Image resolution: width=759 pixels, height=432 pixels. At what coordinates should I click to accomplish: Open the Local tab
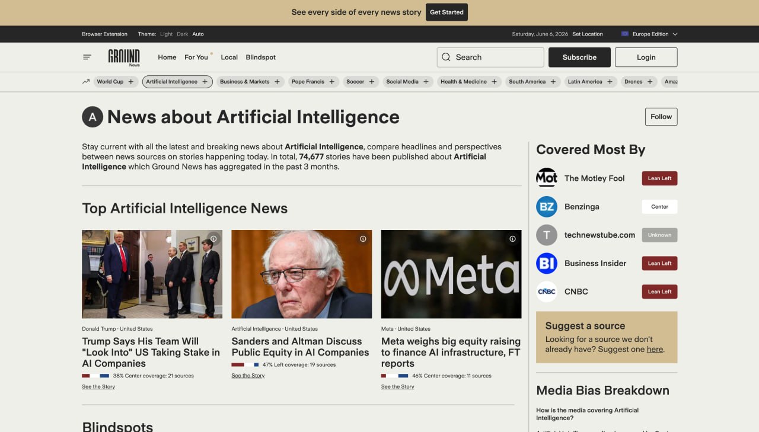[229, 57]
